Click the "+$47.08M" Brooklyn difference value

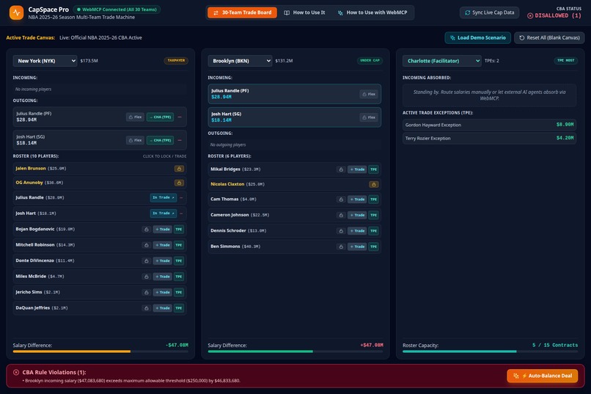click(x=372, y=346)
